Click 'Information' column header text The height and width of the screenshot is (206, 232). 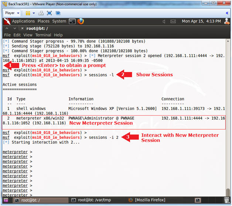click(81, 99)
